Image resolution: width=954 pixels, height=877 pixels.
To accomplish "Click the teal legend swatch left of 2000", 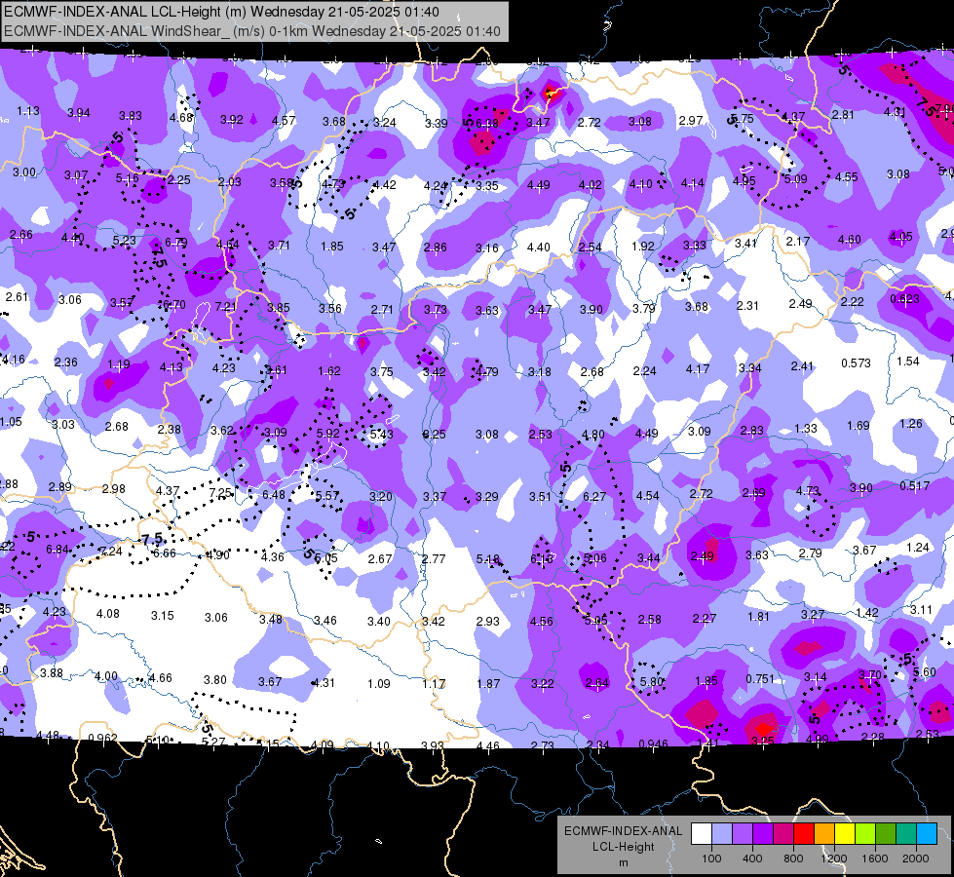I will [x=906, y=834].
